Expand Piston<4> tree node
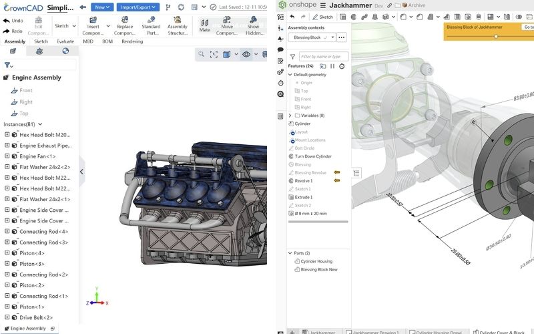 coord(7,253)
